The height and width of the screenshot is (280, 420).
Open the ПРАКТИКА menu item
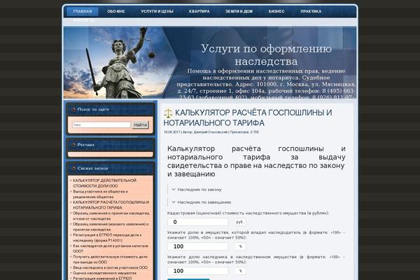coord(311,11)
